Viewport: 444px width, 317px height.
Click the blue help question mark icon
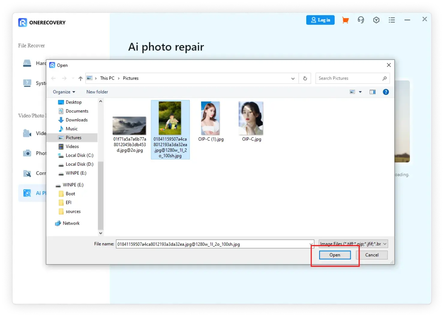386,92
